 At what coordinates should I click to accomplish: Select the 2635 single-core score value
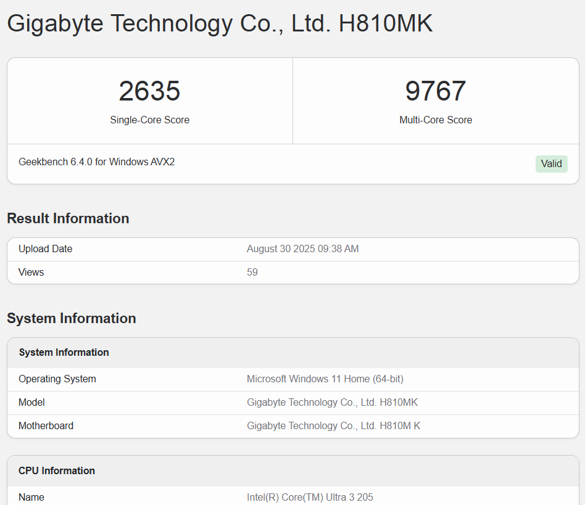[x=149, y=91]
